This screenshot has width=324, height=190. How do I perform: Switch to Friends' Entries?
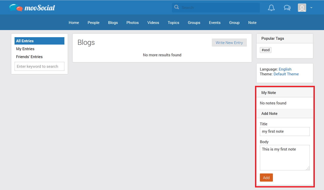[29, 57]
